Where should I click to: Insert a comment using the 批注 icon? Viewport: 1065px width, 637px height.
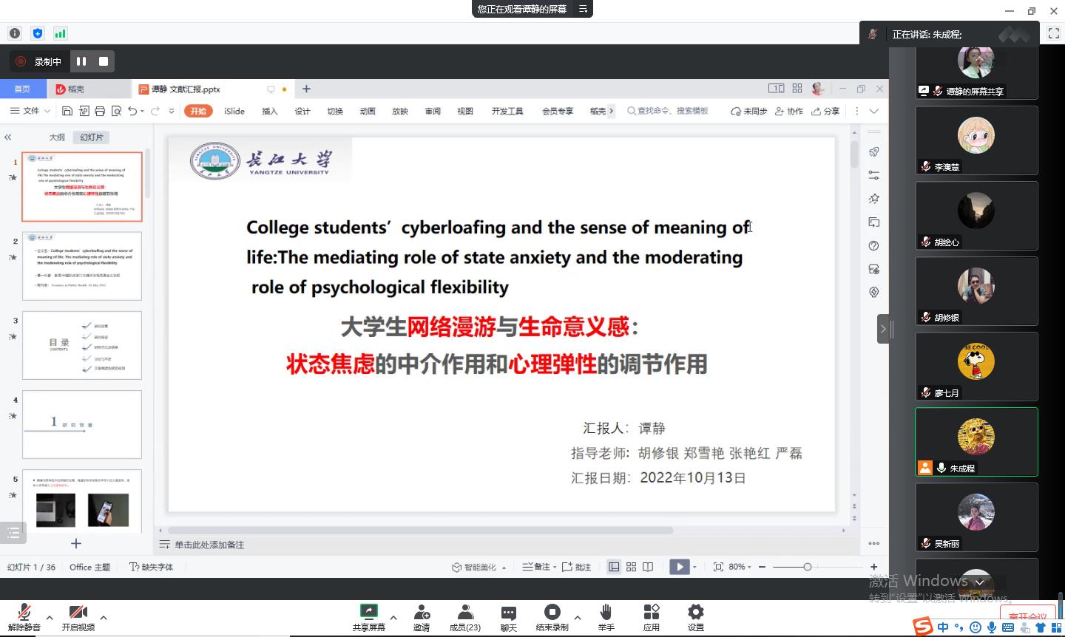tap(576, 567)
